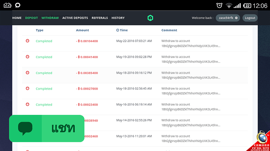Go to the HOME menu item

tap(17, 18)
